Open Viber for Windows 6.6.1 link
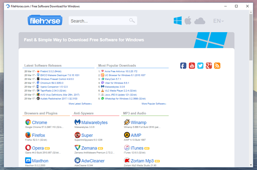This screenshot has width=257, height=170. (117, 83)
